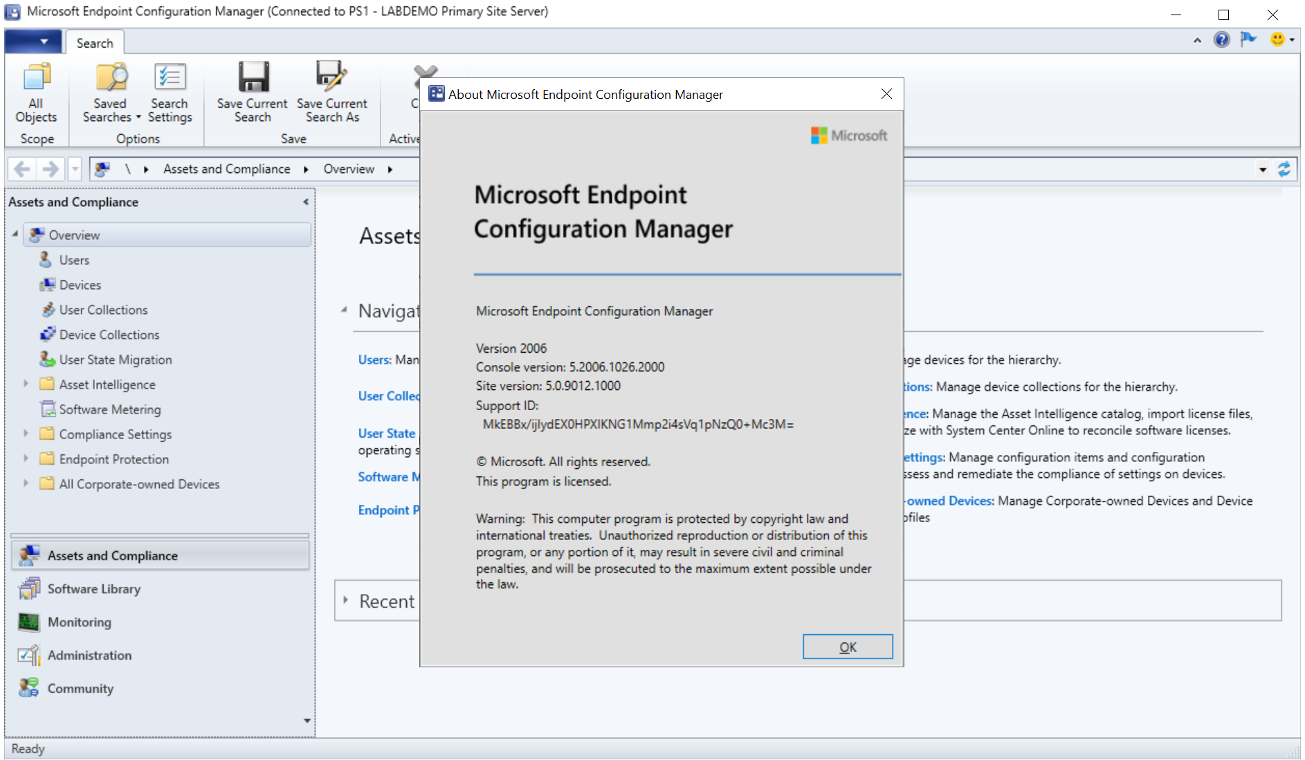The height and width of the screenshot is (760, 1305).
Task: Expand the Endpoint Protection folder
Action: click(x=26, y=458)
